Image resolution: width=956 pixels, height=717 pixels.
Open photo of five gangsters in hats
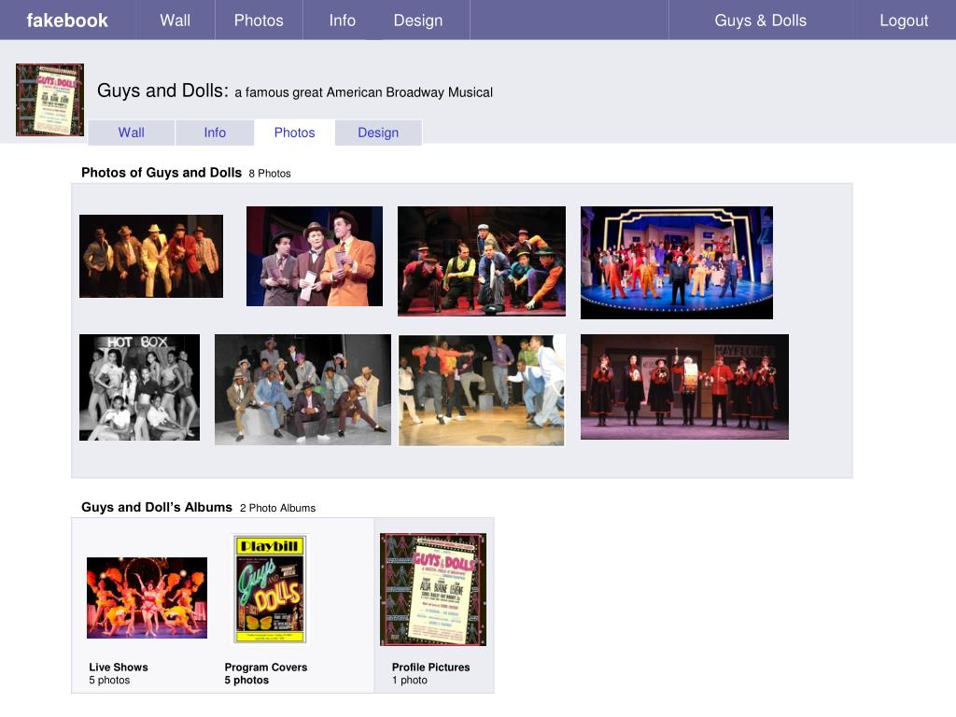click(x=151, y=256)
